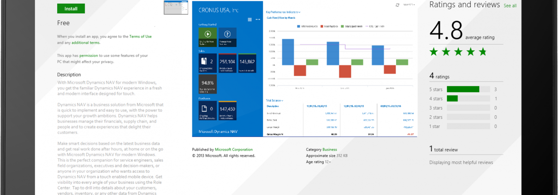Open the Terms of Use link
The width and height of the screenshot is (558, 195).
click(x=140, y=36)
